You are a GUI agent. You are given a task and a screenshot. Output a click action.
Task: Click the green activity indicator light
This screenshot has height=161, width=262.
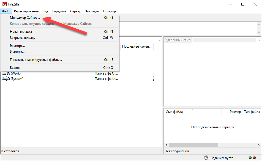(x=250, y=158)
